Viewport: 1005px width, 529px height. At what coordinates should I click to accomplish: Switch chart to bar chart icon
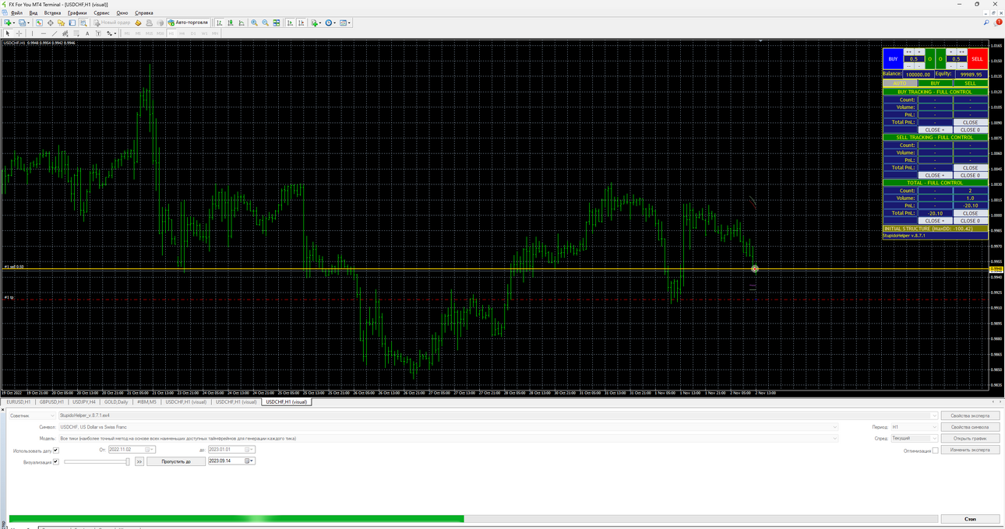pos(220,23)
